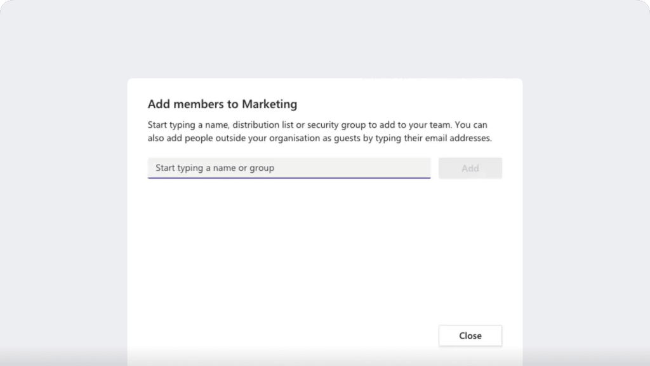Click the disabled Add button area
Viewport: 650px width, 366px height.
tap(470, 168)
